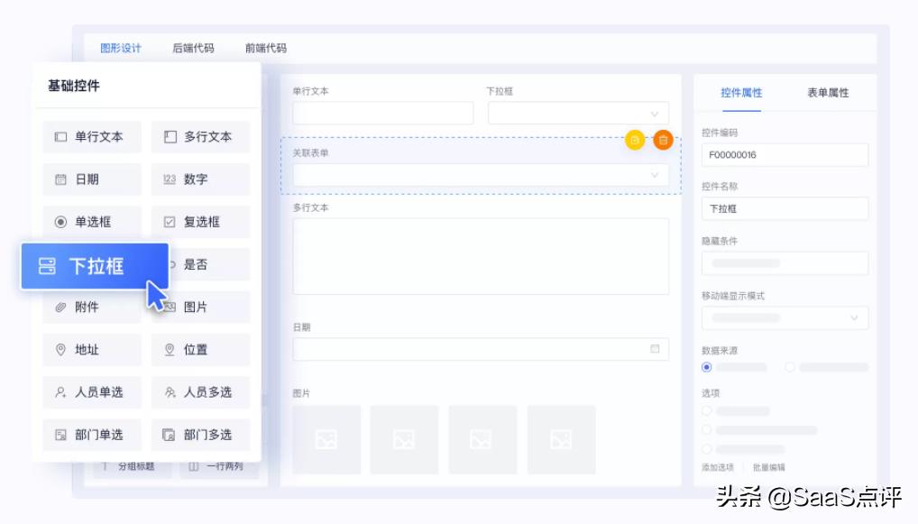Select the first 选项 radio circle
The image size is (918, 524).
click(706, 411)
